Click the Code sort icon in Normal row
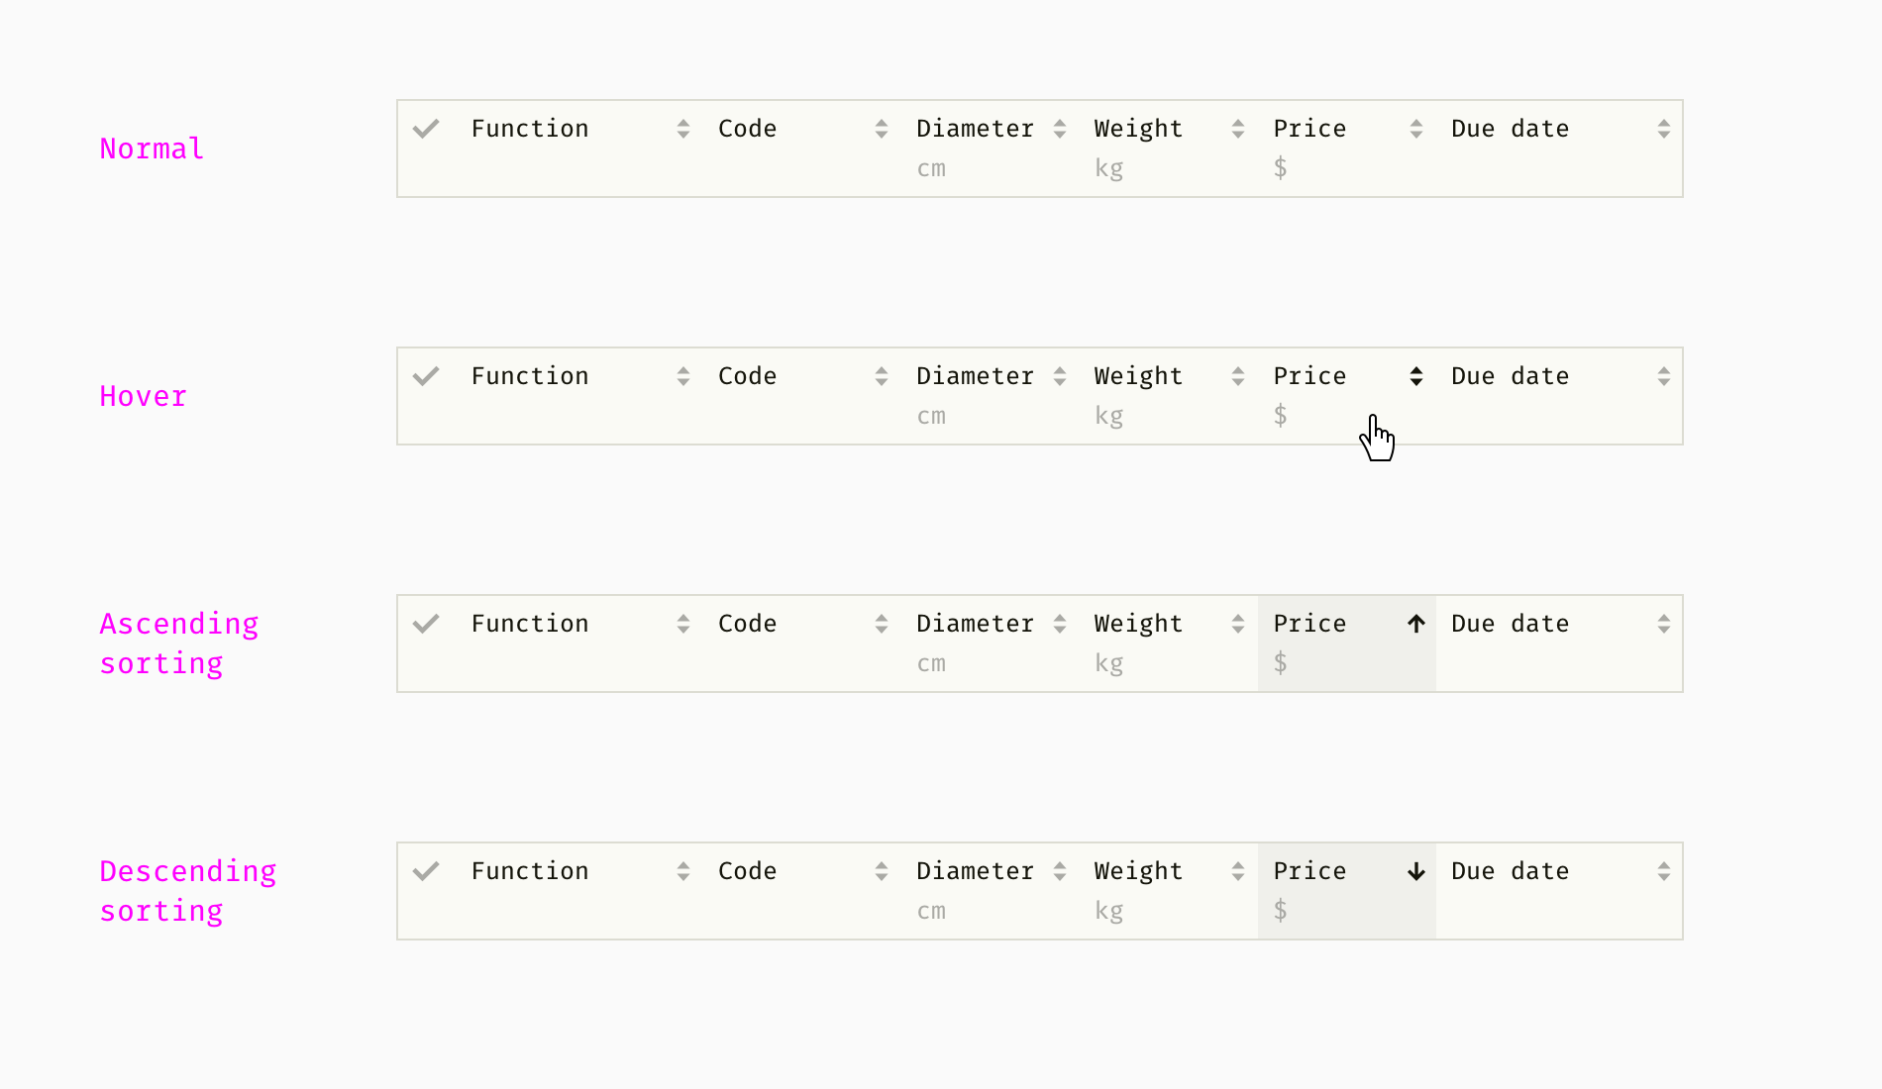Image resolution: width=1882 pixels, height=1089 pixels. 882,129
